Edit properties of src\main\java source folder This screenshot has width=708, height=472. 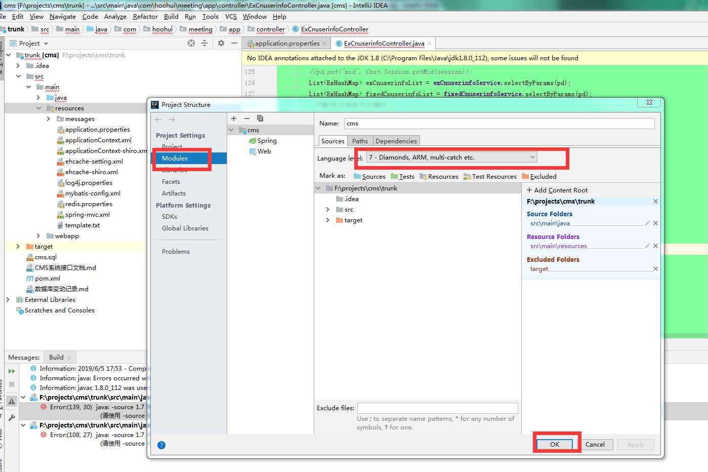[647, 223]
